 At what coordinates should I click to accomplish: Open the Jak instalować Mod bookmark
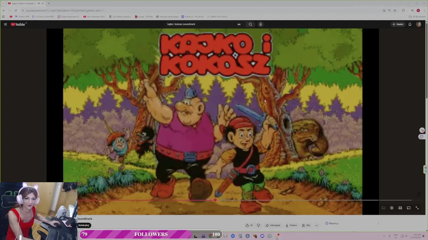point(95,17)
